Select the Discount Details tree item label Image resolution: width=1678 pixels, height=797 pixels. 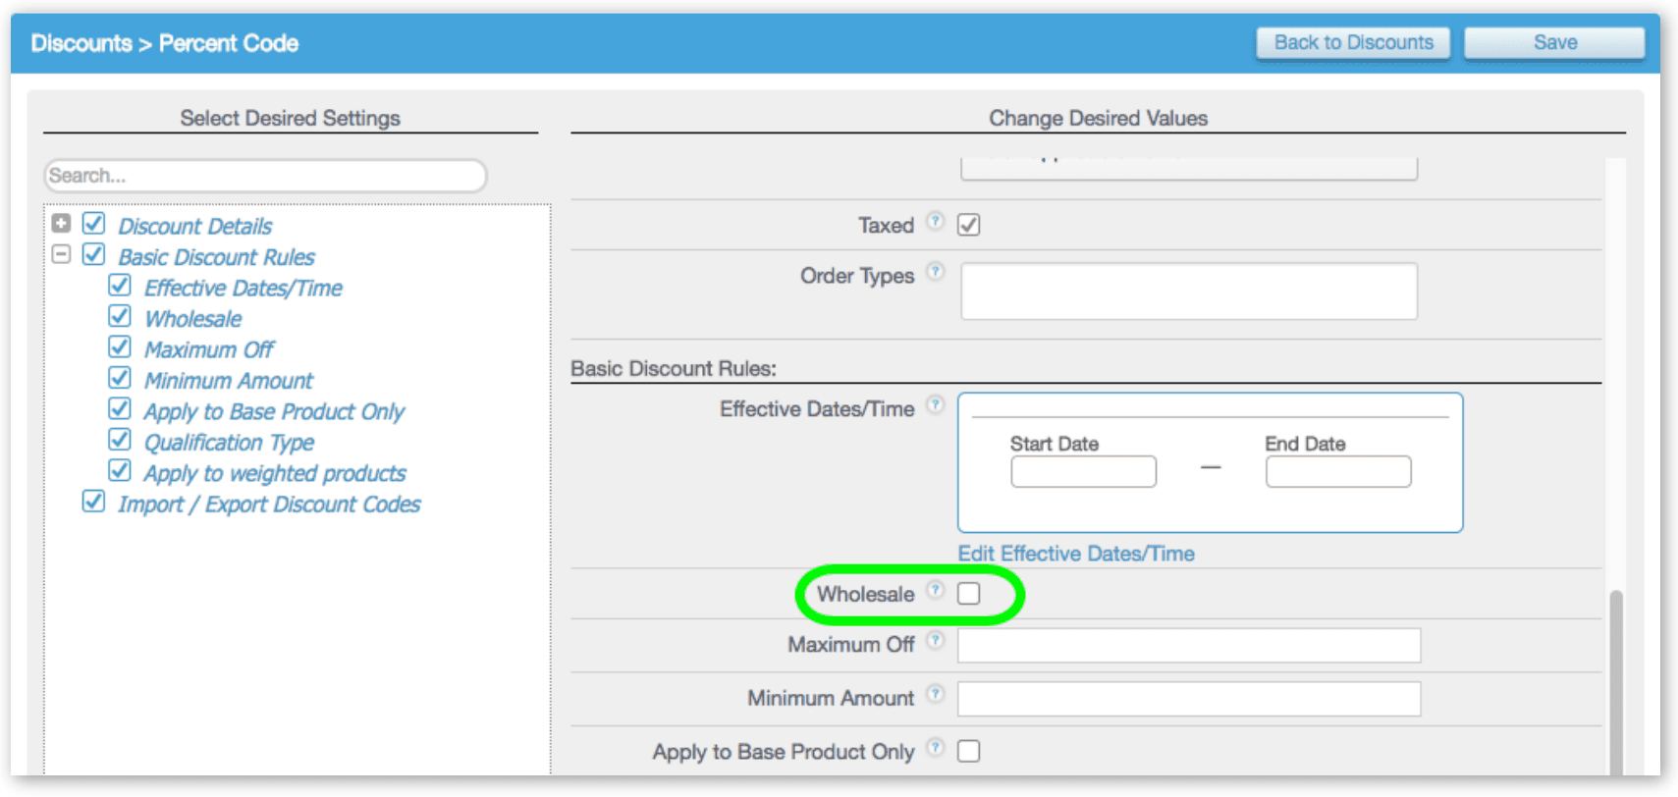[x=195, y=227]
